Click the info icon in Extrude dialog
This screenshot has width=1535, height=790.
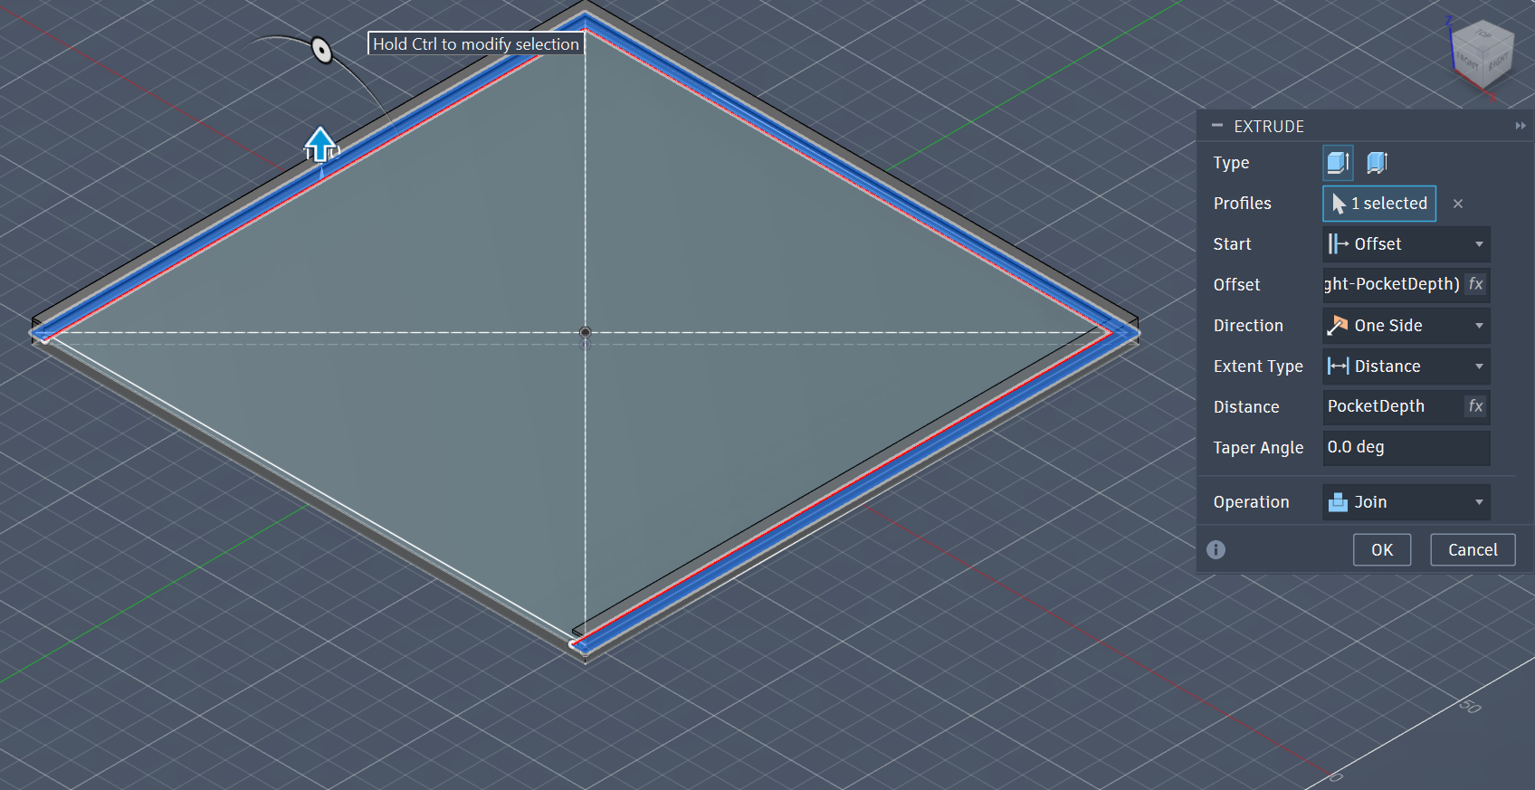pyautogui.click(x=1216, y=550)
